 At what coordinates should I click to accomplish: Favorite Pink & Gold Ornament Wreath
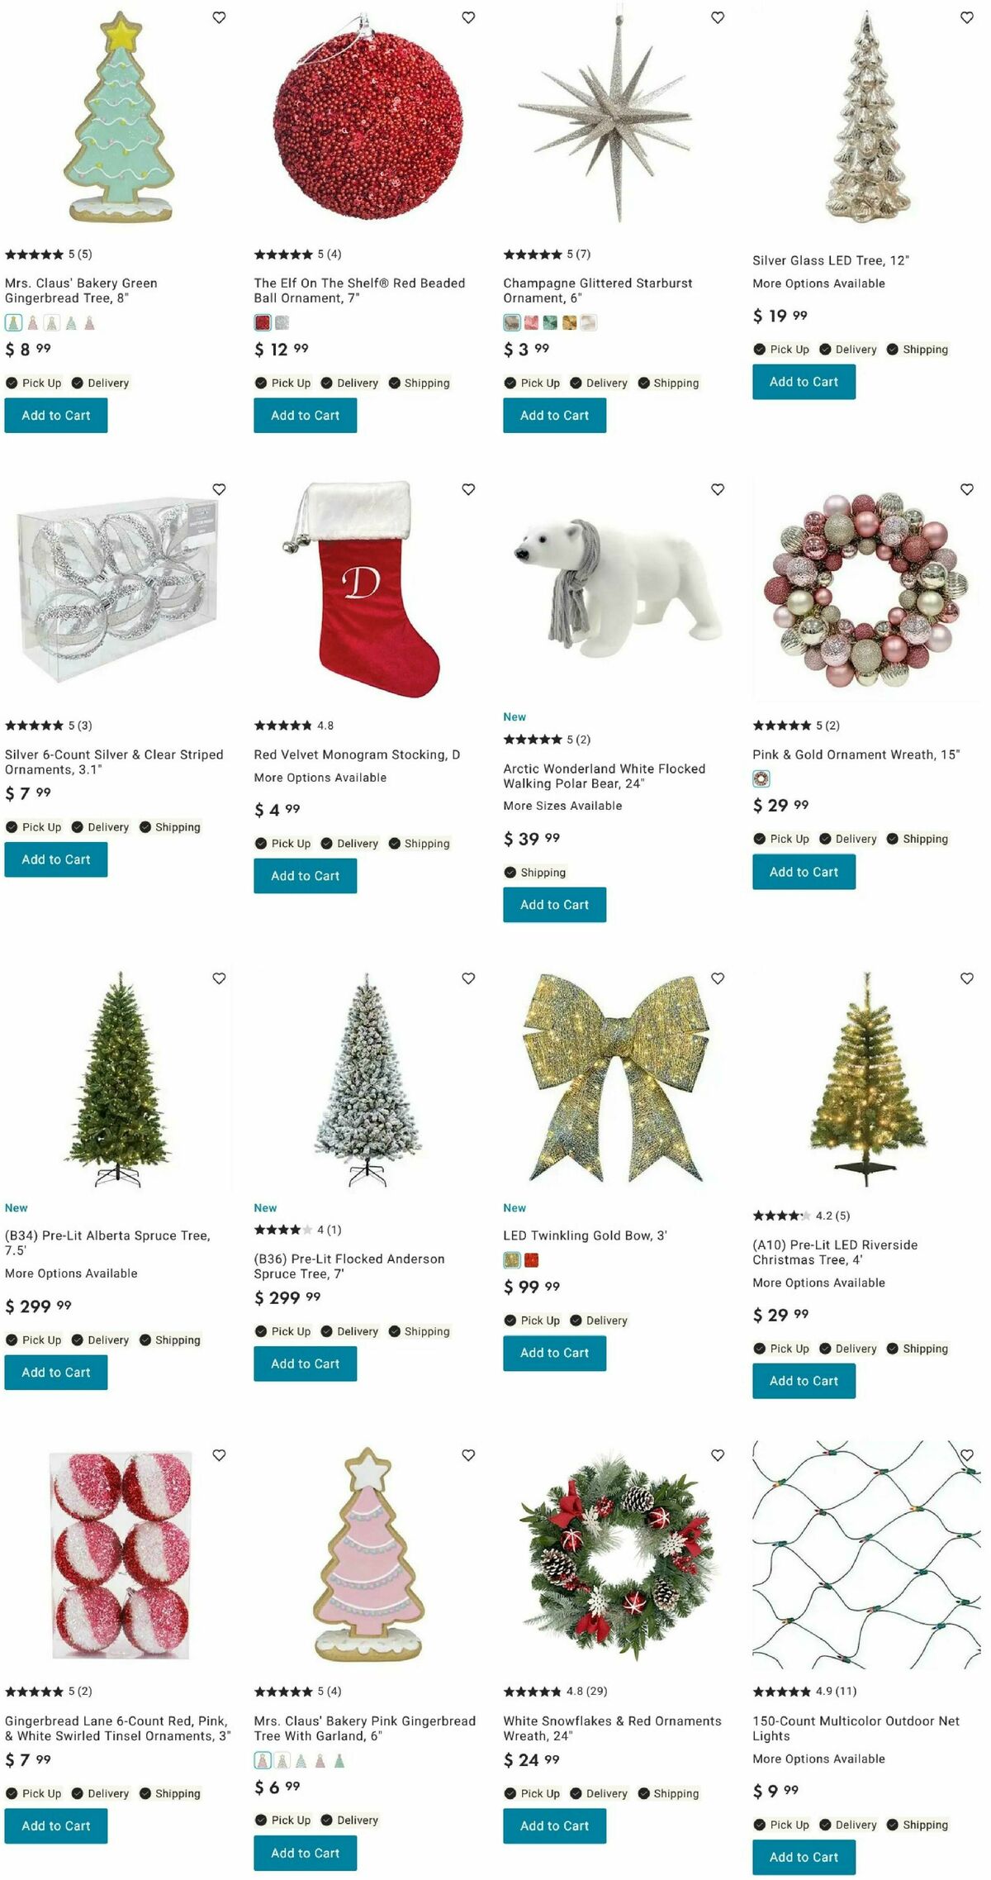967,489
